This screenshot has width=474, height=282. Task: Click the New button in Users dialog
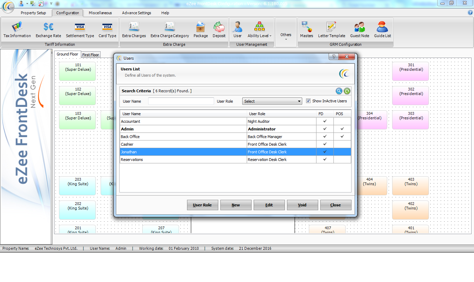pyautogui.click(x=236, y=205)
